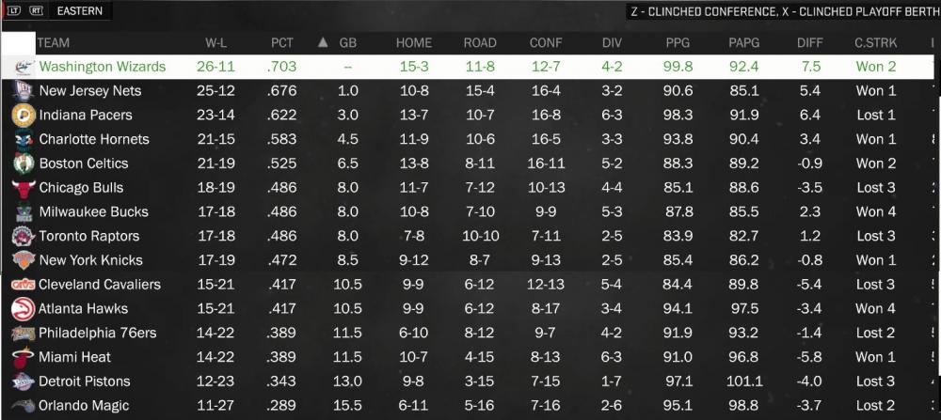Click the New York Knicks logo
This screenshot has width=941, height=420.
click(24, 260)
